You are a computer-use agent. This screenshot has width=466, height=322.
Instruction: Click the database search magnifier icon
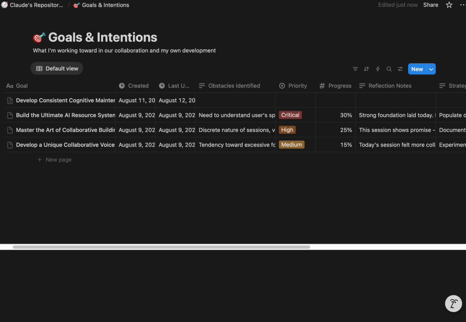[x=389, y=69]
